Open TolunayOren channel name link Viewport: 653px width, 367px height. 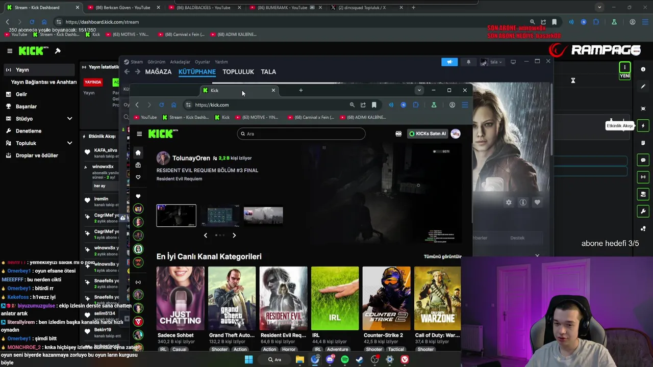pos(191,158)
